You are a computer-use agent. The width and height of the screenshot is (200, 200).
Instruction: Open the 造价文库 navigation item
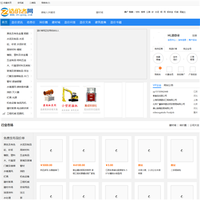[85, 22]
